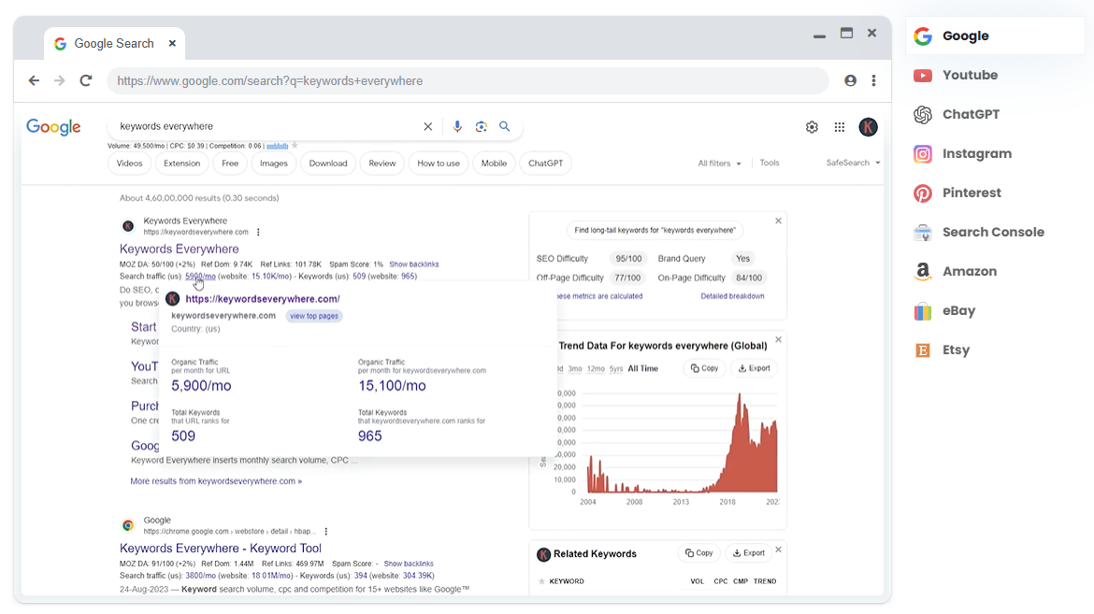Screen dimensions: 1094x614
Task: Open the Google apps grid icon
Action: pyautogui.click(x=840, y=127)
